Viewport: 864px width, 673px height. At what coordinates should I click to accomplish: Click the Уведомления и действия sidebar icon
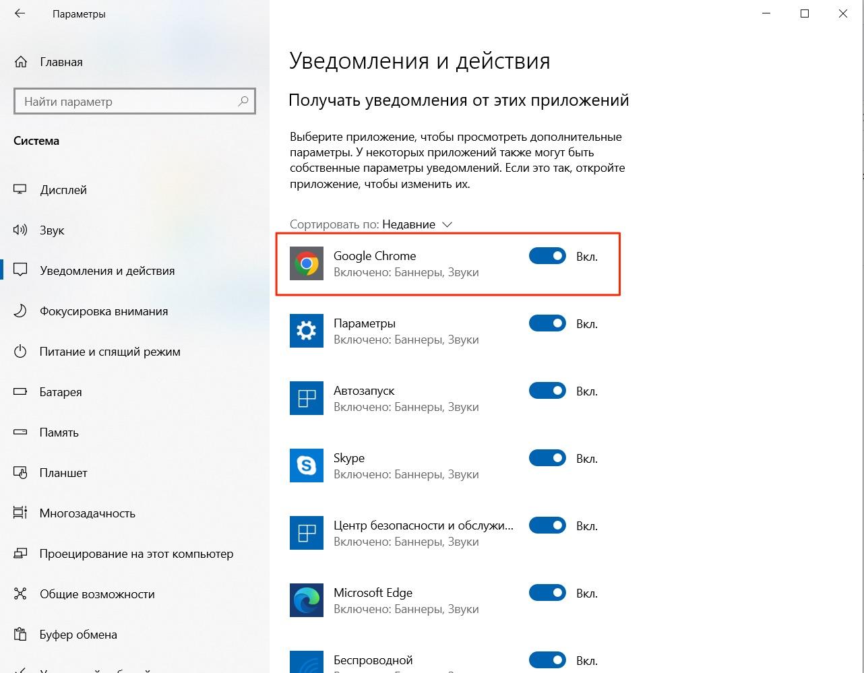(x=20, y=271)
